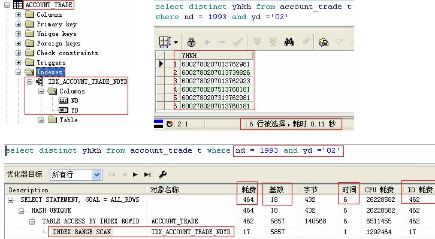Screen dimensions: 435x239
Task: Click the YHKH column header
Action: pyautogui.click(x=216, y=56)
